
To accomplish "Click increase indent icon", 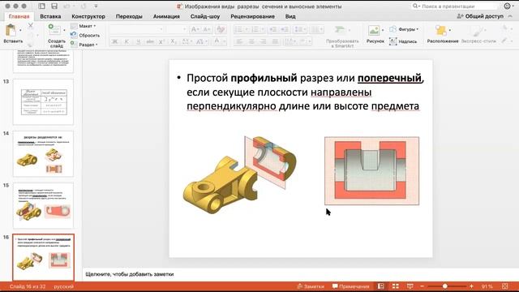I will [285, 30].
